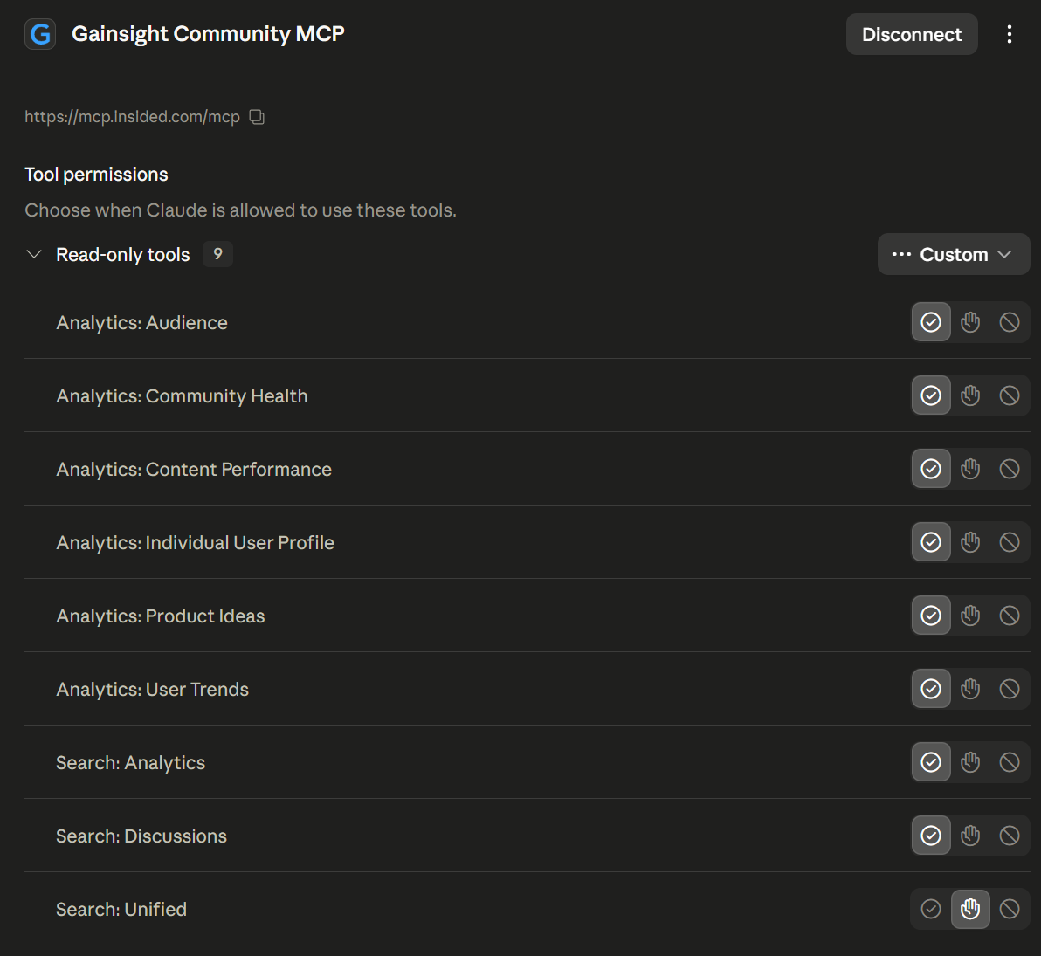
Task: Block the Analytics: Audience tool
Action: [x=1010, y=322]
